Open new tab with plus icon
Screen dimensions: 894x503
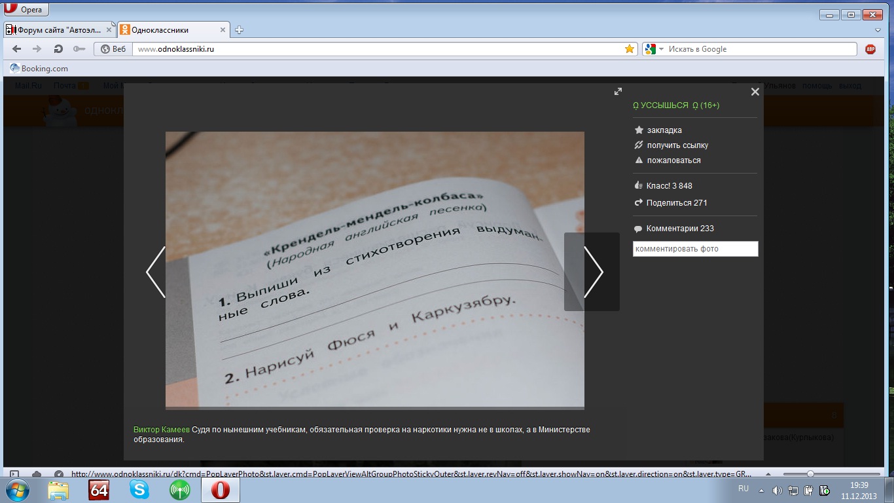pos(240,30)
